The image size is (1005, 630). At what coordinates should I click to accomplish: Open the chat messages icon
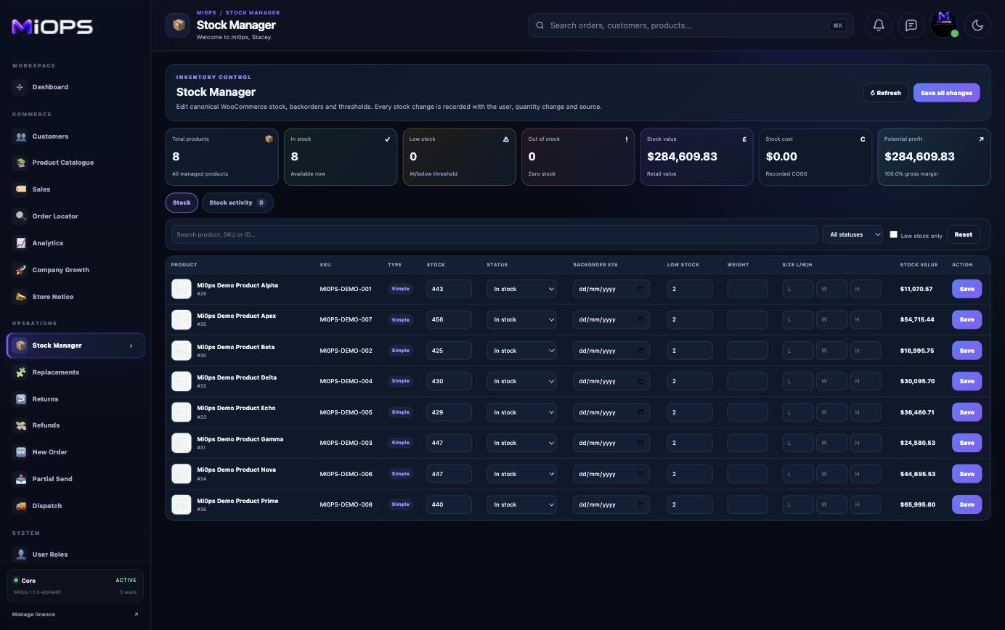coord(911,25)
